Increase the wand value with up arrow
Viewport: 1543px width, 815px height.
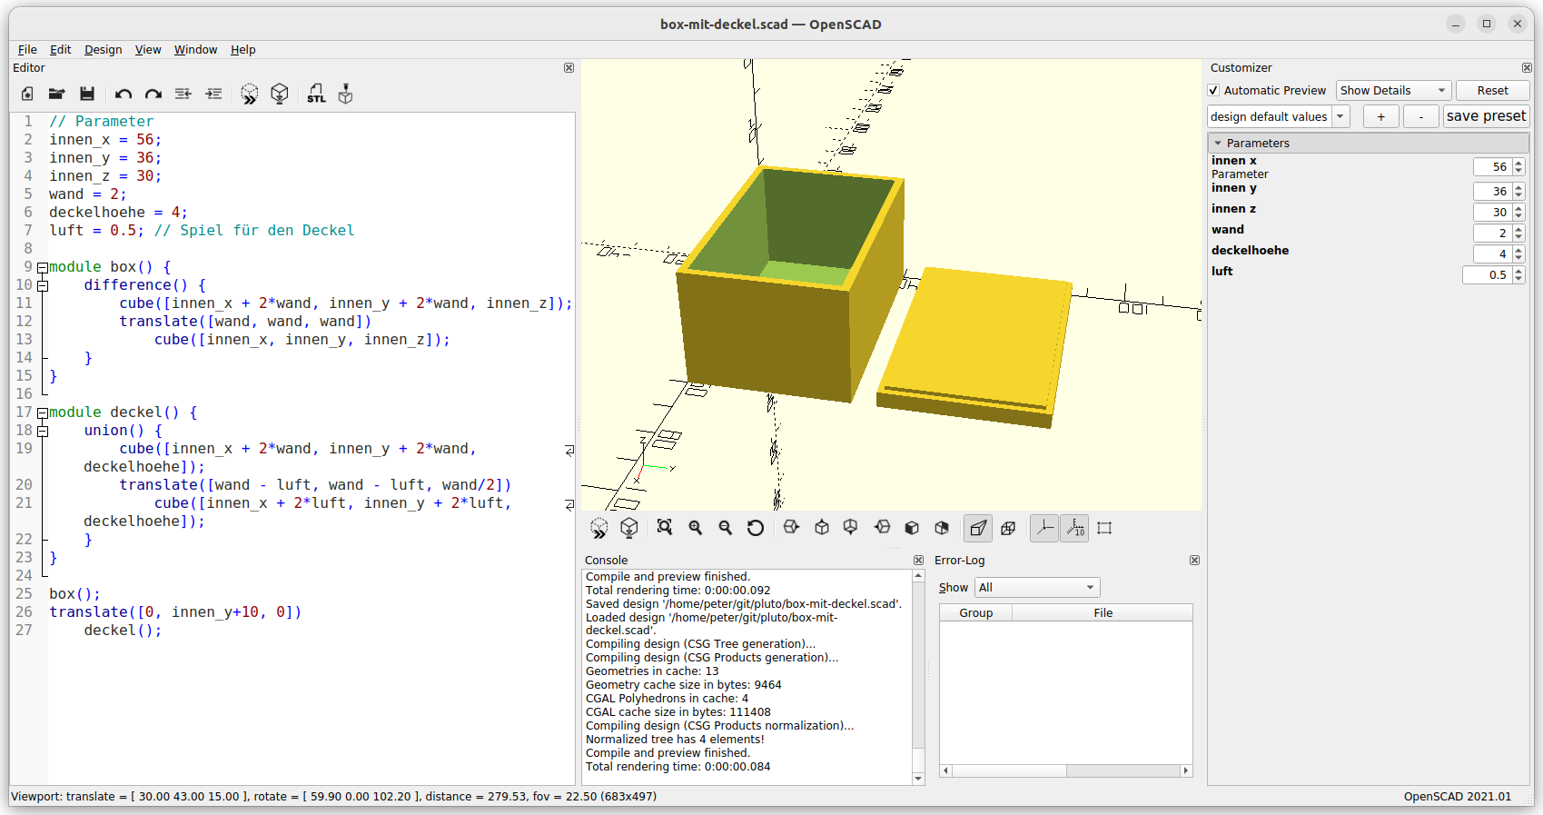(x=1518, y=229)
